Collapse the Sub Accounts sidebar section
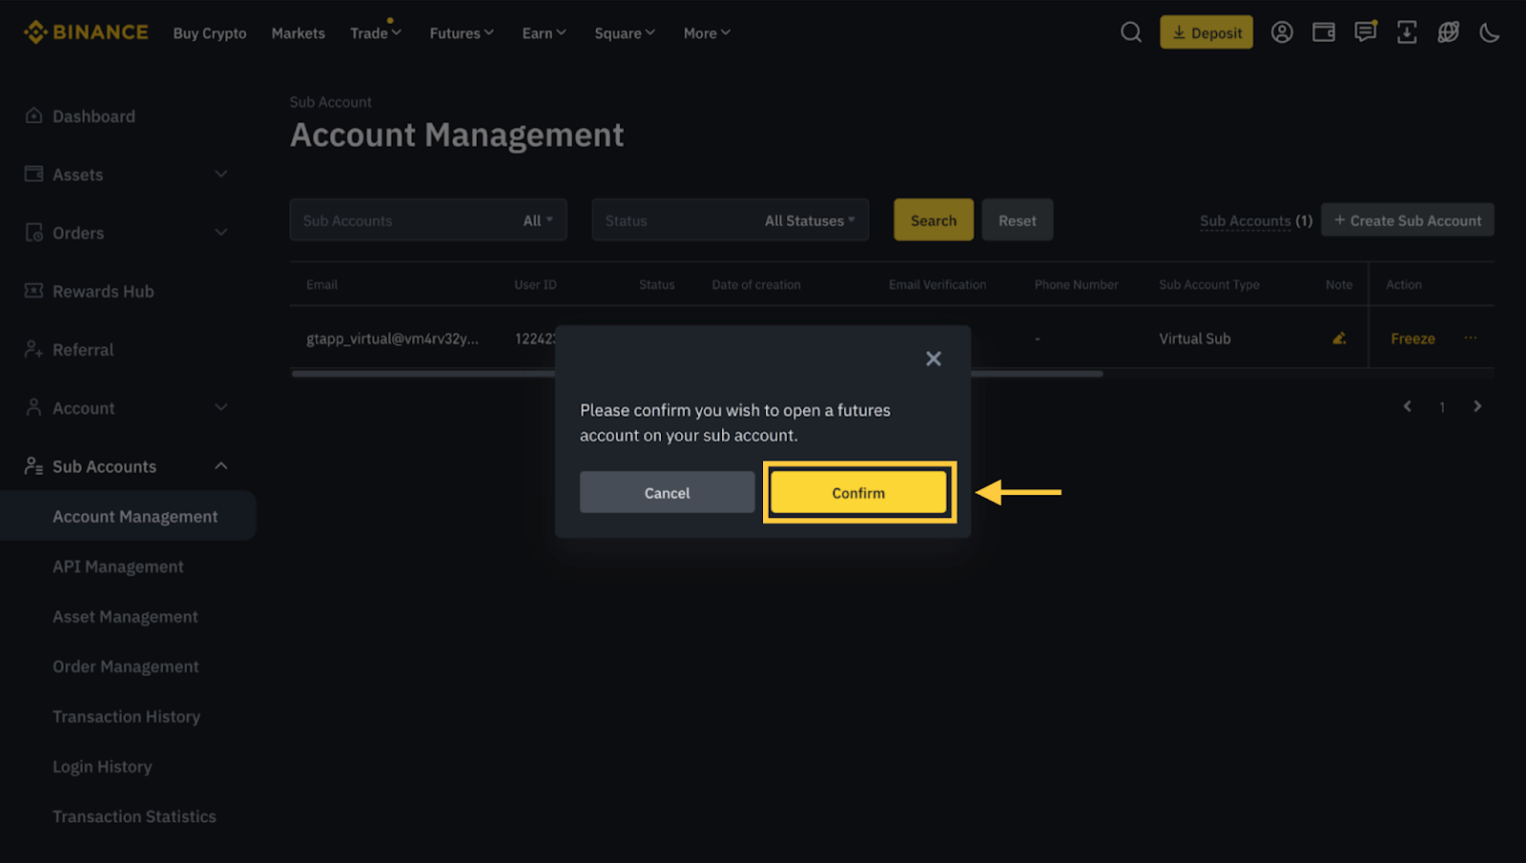This screenshot has height=863, width=1526. tap(221, 466)
